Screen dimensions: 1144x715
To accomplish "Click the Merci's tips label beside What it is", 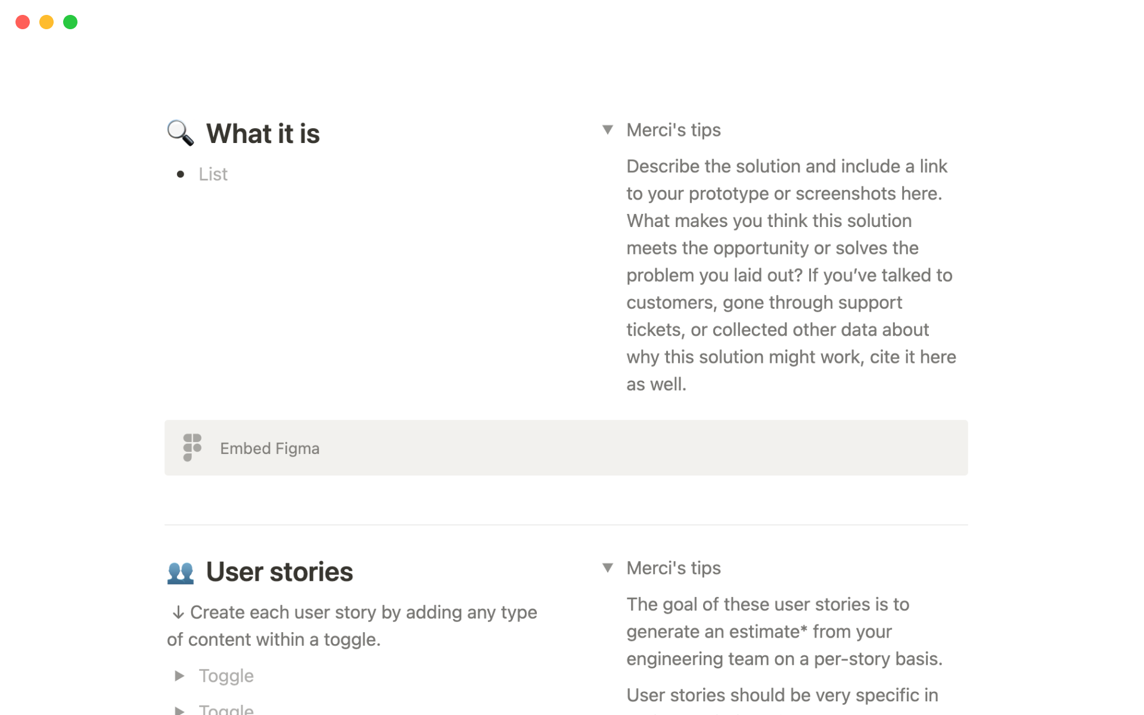I will 673,130.
